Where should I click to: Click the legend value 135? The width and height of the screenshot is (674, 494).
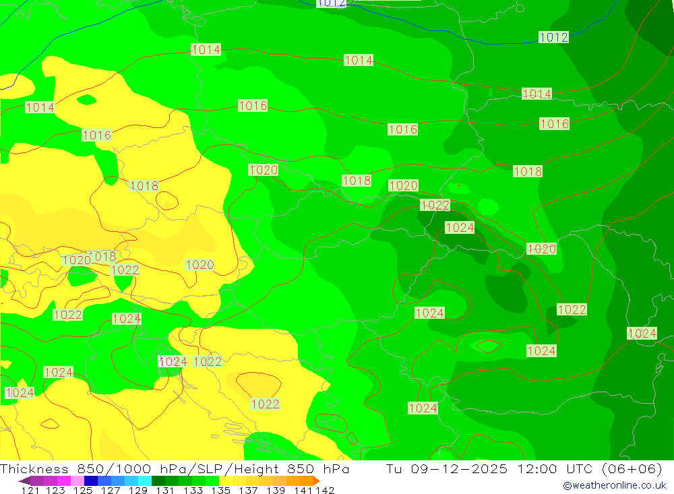[x=220, y=491]
